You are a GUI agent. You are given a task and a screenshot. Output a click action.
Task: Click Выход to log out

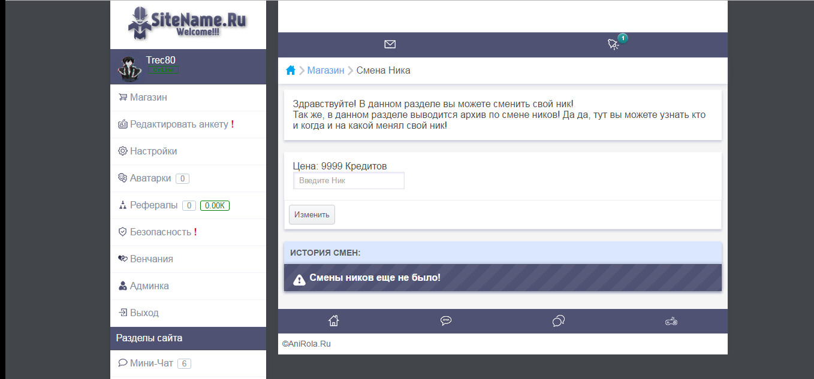144,313
